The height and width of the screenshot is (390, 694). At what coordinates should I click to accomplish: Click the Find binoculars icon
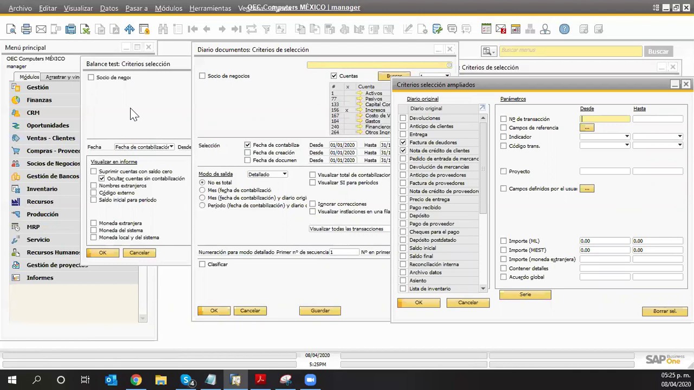[x=163, y=29]
